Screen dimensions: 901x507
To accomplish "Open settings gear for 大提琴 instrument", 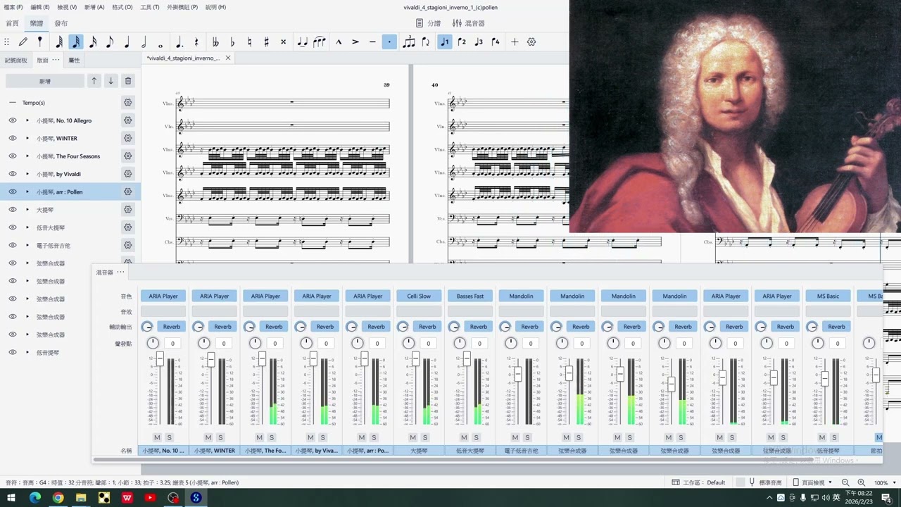I will coord(127,210).
